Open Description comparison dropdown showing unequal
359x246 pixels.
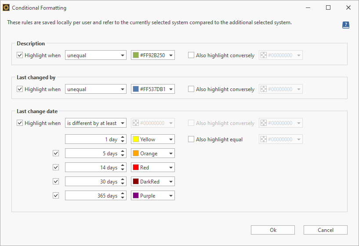pos(95,55)
